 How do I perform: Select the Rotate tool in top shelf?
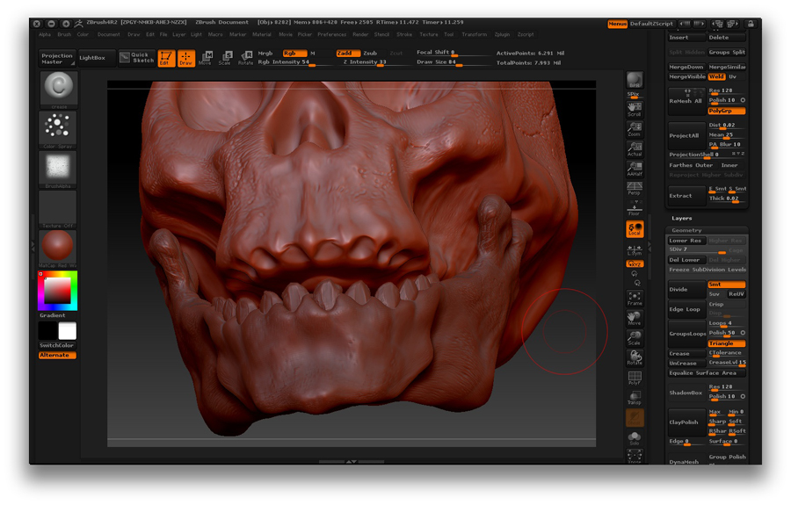(x=245, y=58)
